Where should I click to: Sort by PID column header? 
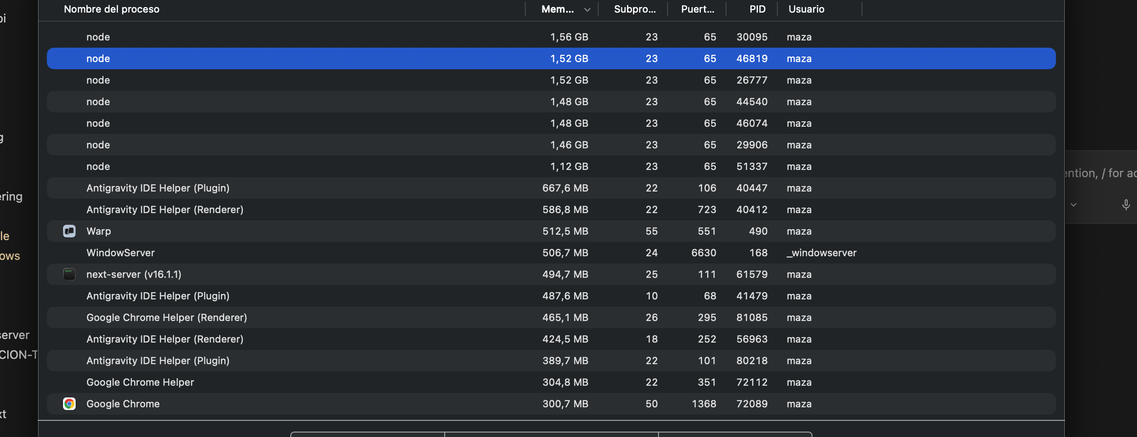(x=758, y=9)
